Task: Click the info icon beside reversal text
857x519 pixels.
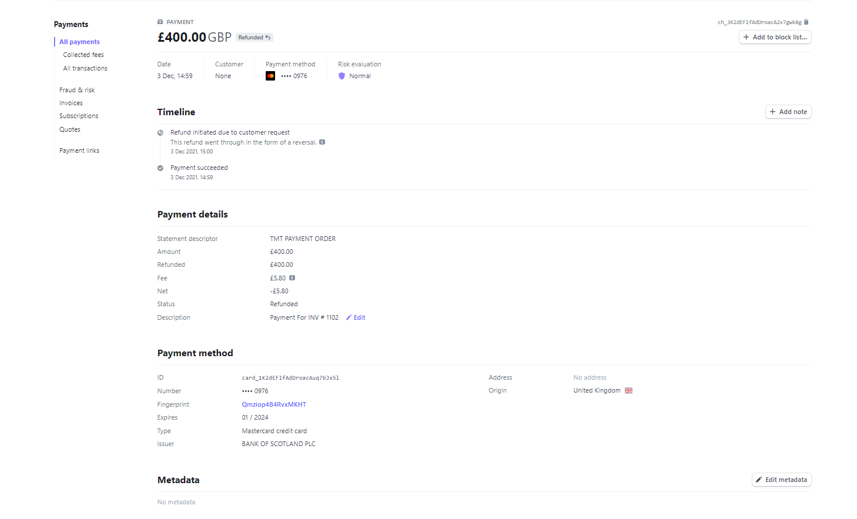Action: point(322,142)
